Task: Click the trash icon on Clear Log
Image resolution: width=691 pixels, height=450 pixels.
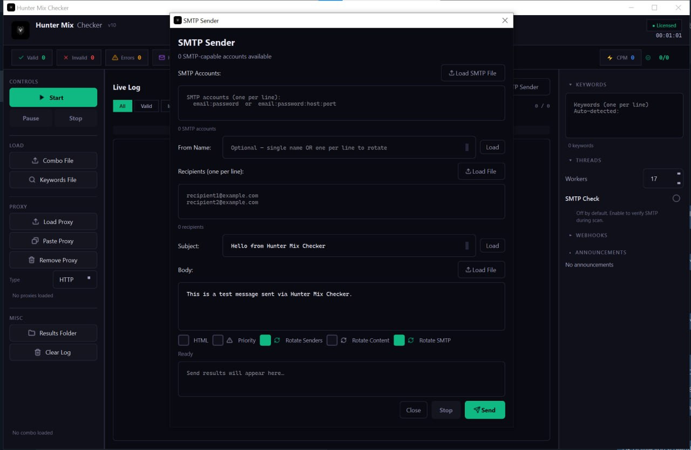Action: click(x=38, y=352)
